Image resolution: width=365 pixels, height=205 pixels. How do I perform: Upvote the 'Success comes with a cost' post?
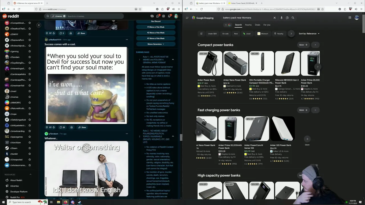coord(47,127)
